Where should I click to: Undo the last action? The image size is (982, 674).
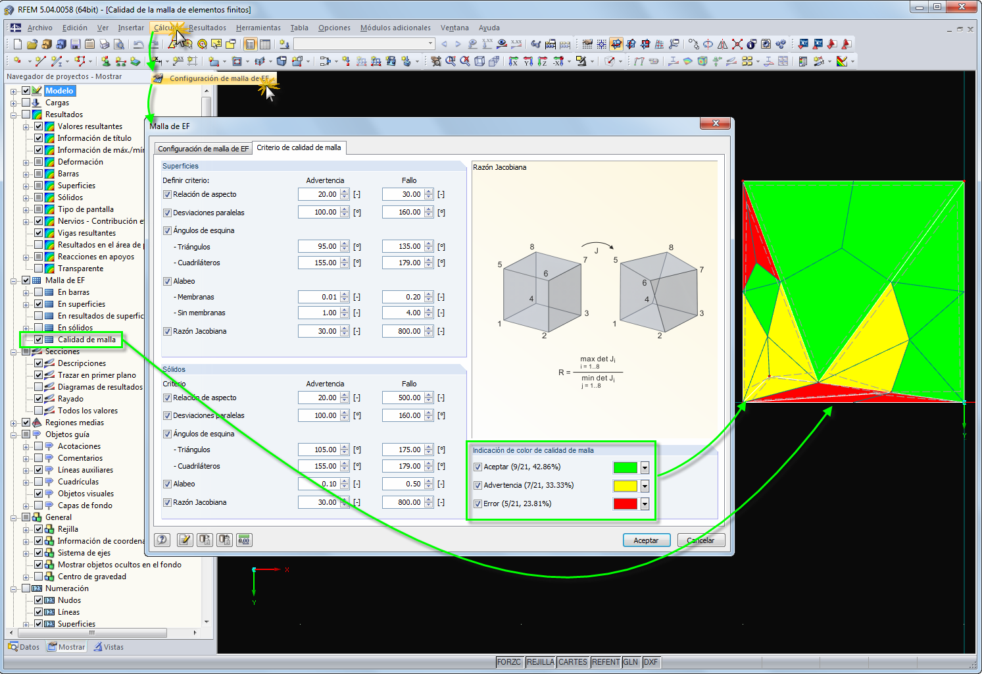pyautogui.click(x=138, y=44)
